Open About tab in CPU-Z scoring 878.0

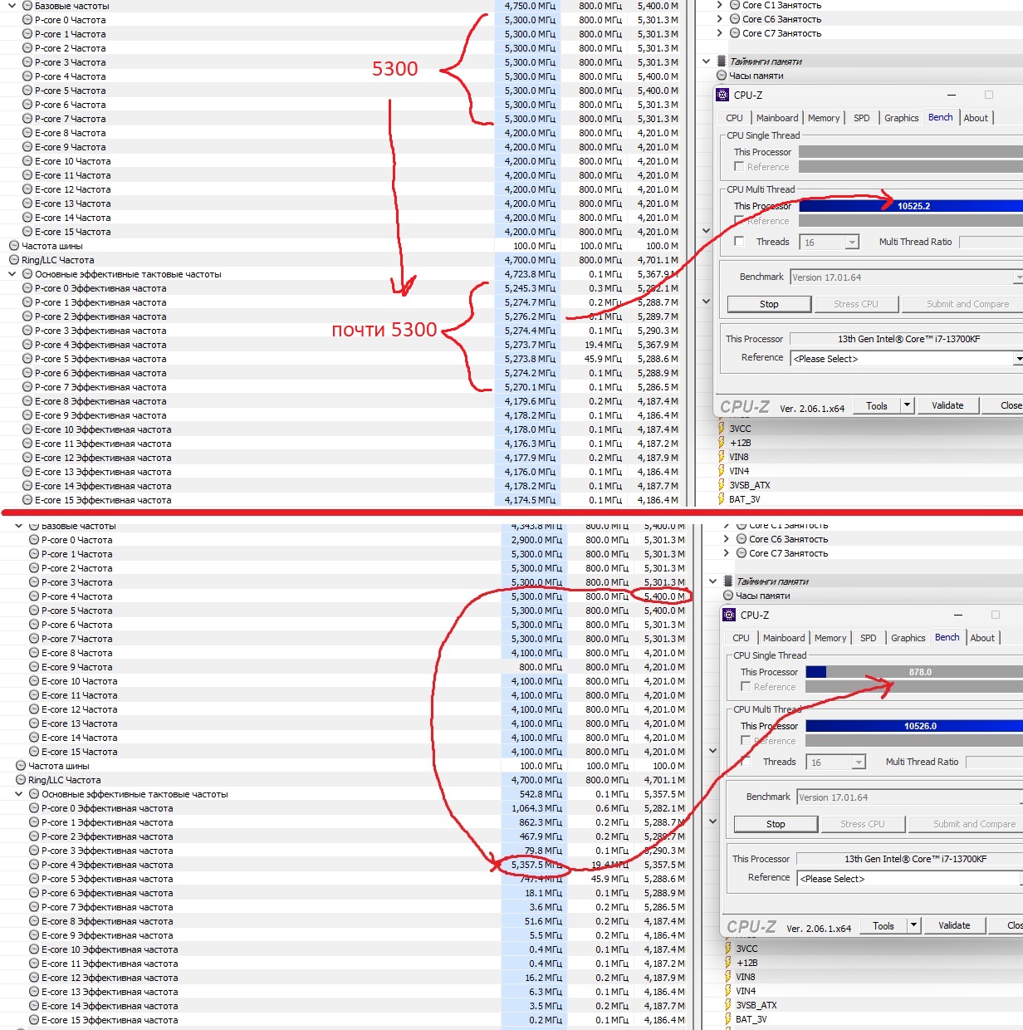pyautogui.click(x=982, y=638)
